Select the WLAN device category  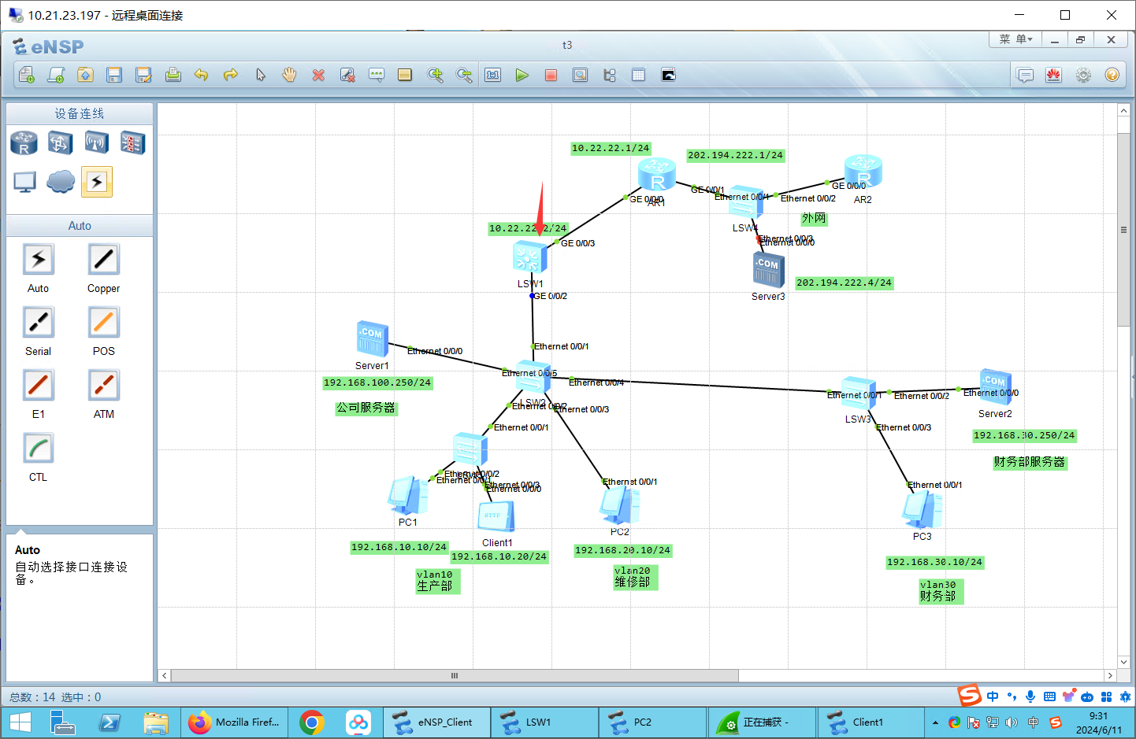click(96, 143)
